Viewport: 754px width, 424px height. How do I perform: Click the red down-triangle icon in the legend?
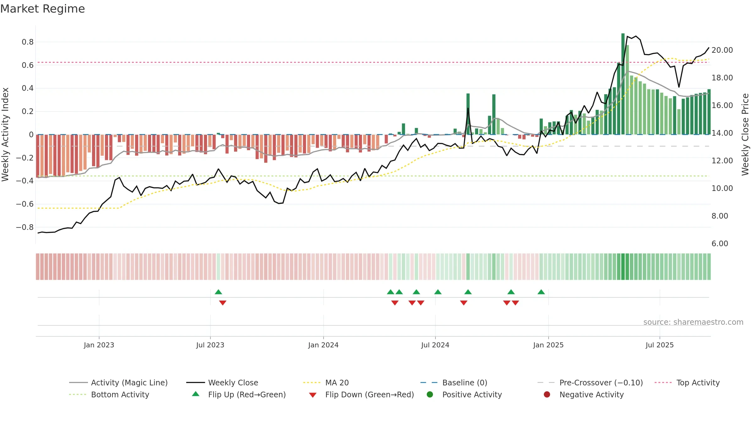[x=313, y=395]
